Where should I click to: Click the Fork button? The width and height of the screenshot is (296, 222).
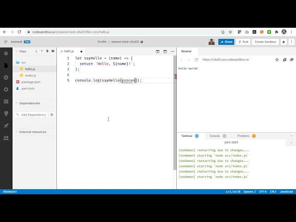[x=243, y=42]
